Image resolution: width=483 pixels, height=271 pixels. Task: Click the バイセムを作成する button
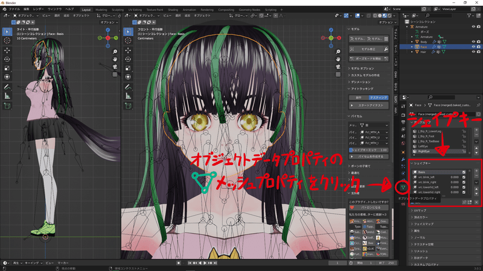(x=369, y=157)
